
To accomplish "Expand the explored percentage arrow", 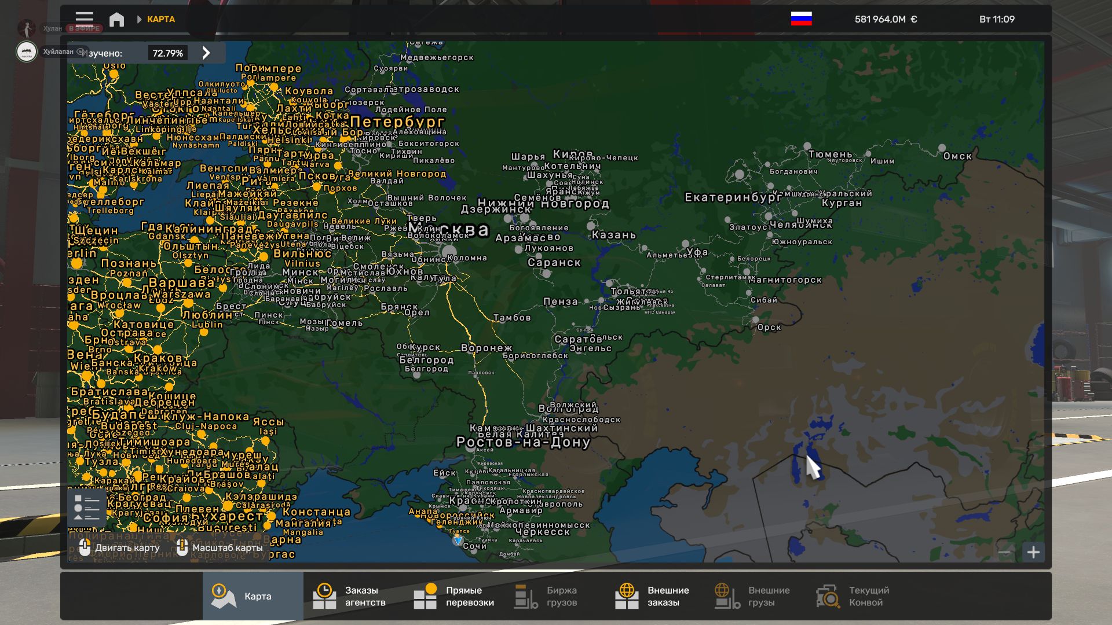I will tap(206, 53).
